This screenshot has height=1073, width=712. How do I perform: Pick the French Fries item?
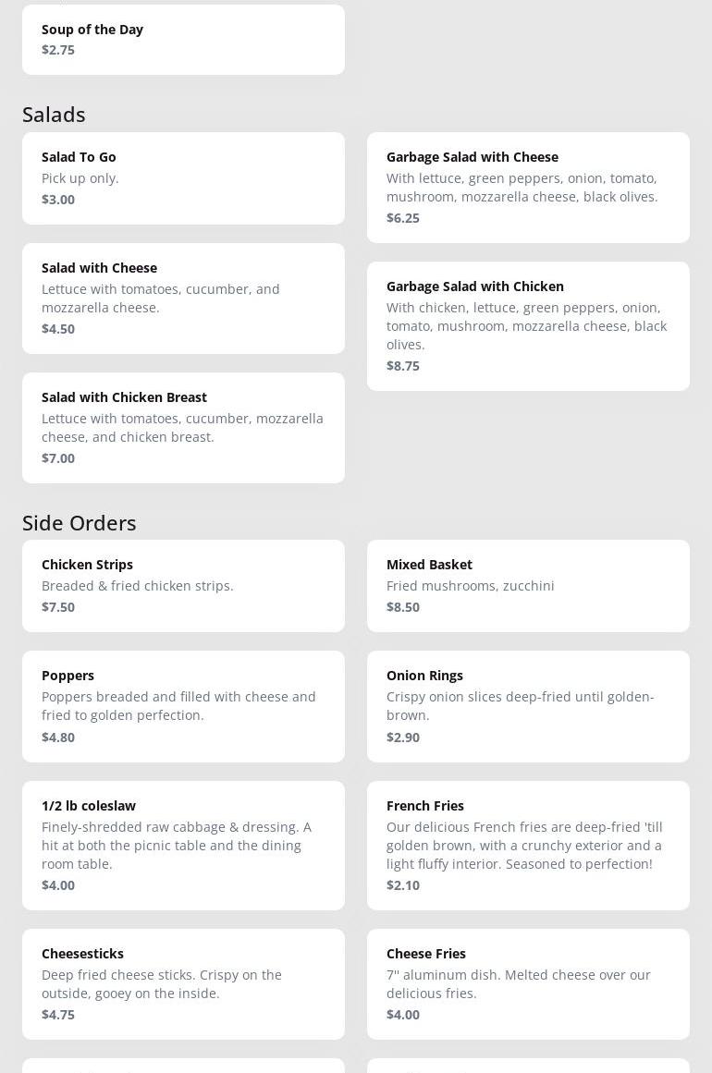pos(528,845)
